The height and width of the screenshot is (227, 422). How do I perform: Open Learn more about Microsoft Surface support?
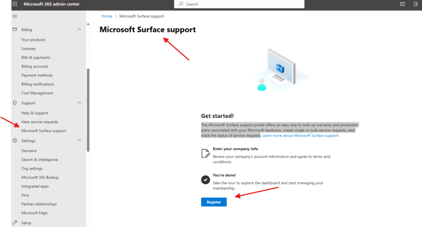pos(300,135)
